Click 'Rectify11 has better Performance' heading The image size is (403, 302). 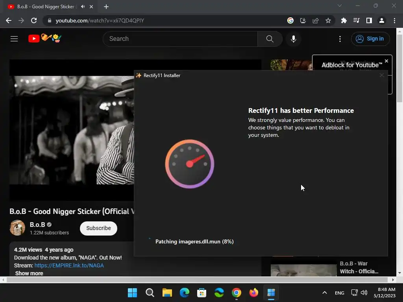click(301, 110)
